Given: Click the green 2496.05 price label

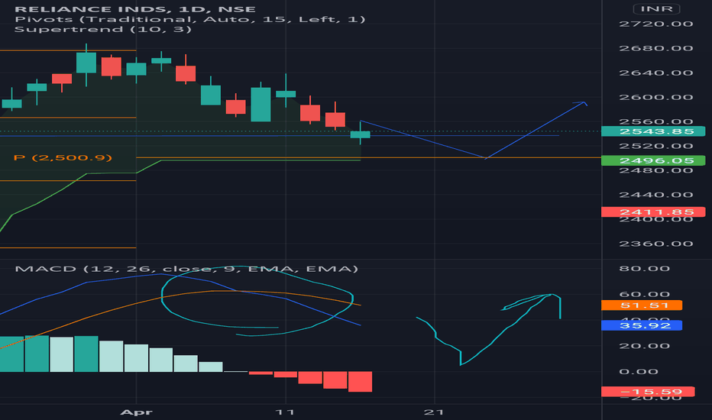Looking at the screenshot, I should pyautogui.click(x=653, y=160).
